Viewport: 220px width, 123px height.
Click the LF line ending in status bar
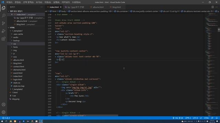coord(201,118)
